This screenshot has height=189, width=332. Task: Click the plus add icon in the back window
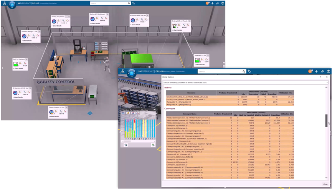[212, 3]
